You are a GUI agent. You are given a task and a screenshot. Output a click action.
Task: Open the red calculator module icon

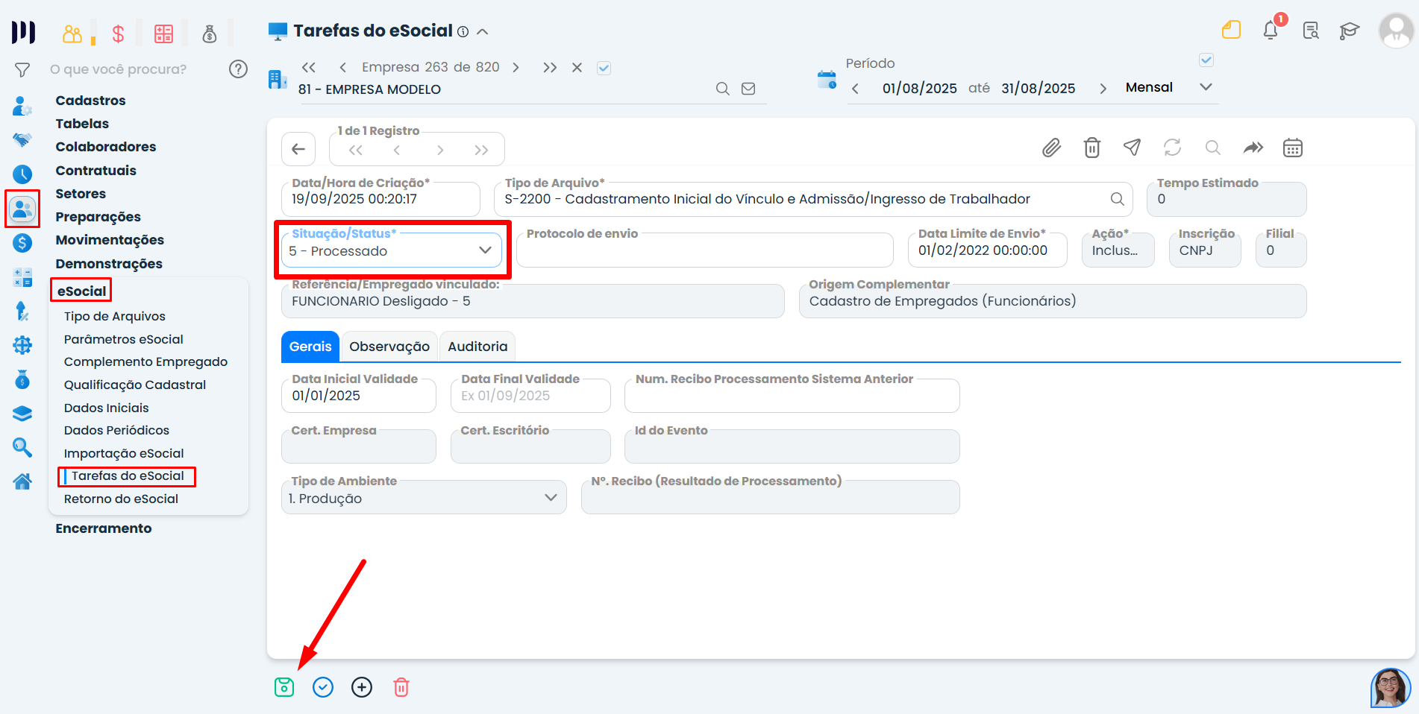(x=163, y=34)
